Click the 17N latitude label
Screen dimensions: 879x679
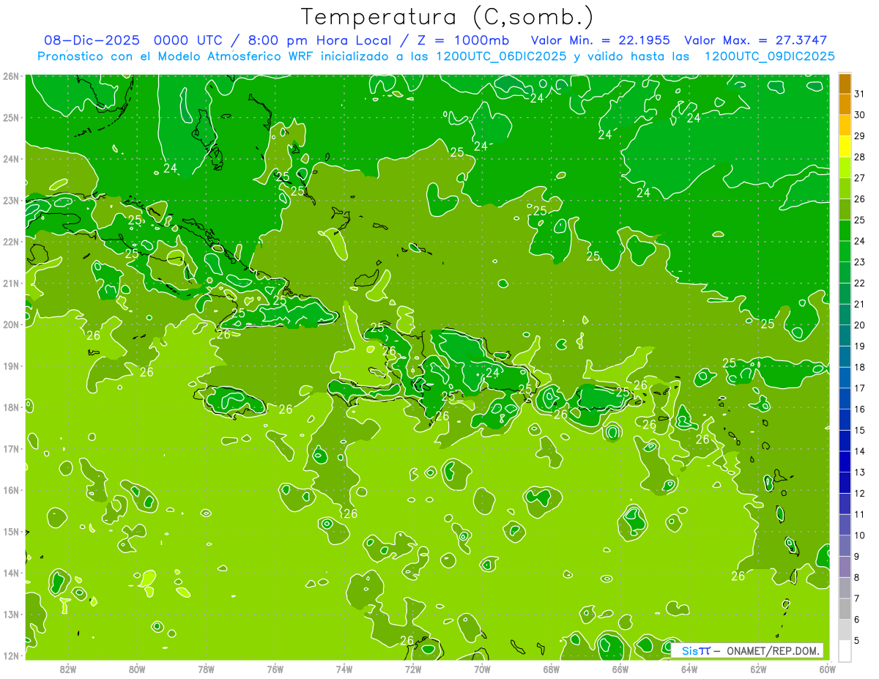tap(10, 448)
